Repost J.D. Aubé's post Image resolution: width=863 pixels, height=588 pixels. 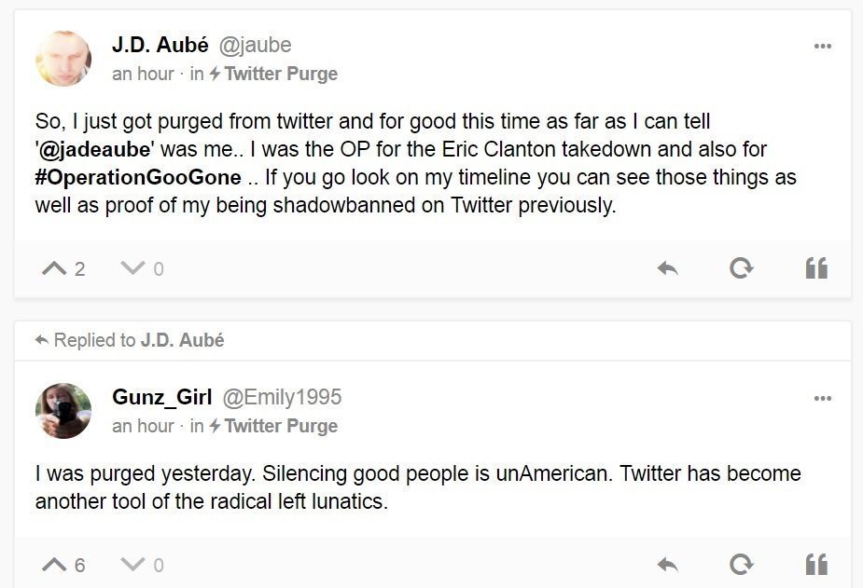click(x=741, y=268)
